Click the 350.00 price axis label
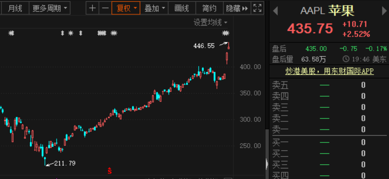Image resolution: width=389 pixels, height=179 pixels. click(x=250, y=93)
